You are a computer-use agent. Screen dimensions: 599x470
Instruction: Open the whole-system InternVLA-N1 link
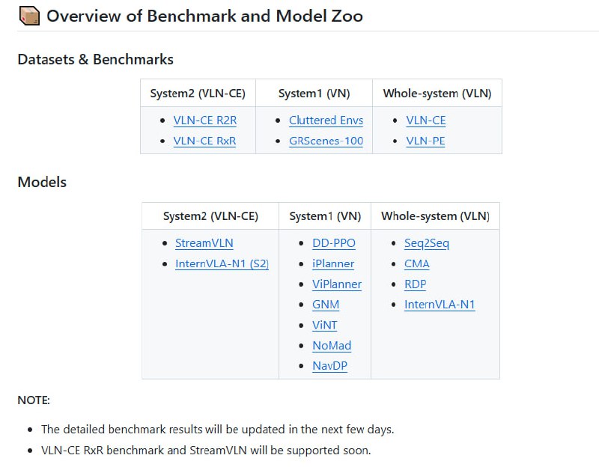tap(440, 305)
